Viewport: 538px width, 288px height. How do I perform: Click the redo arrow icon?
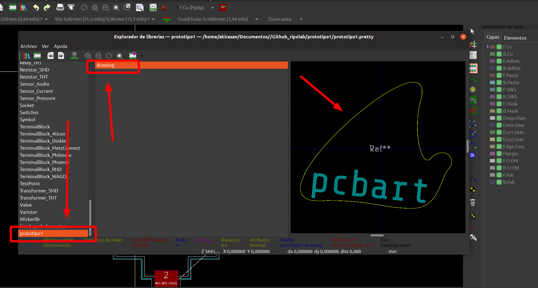pyautogui.click(x=47, y=7)
